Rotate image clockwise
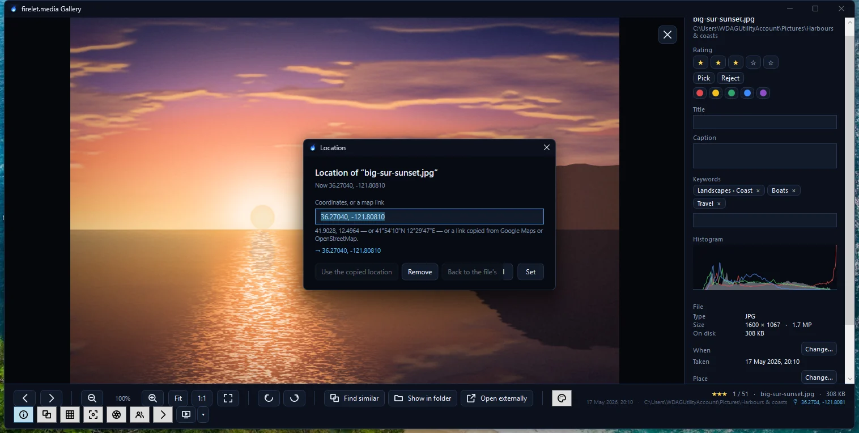 pos(295,398)
